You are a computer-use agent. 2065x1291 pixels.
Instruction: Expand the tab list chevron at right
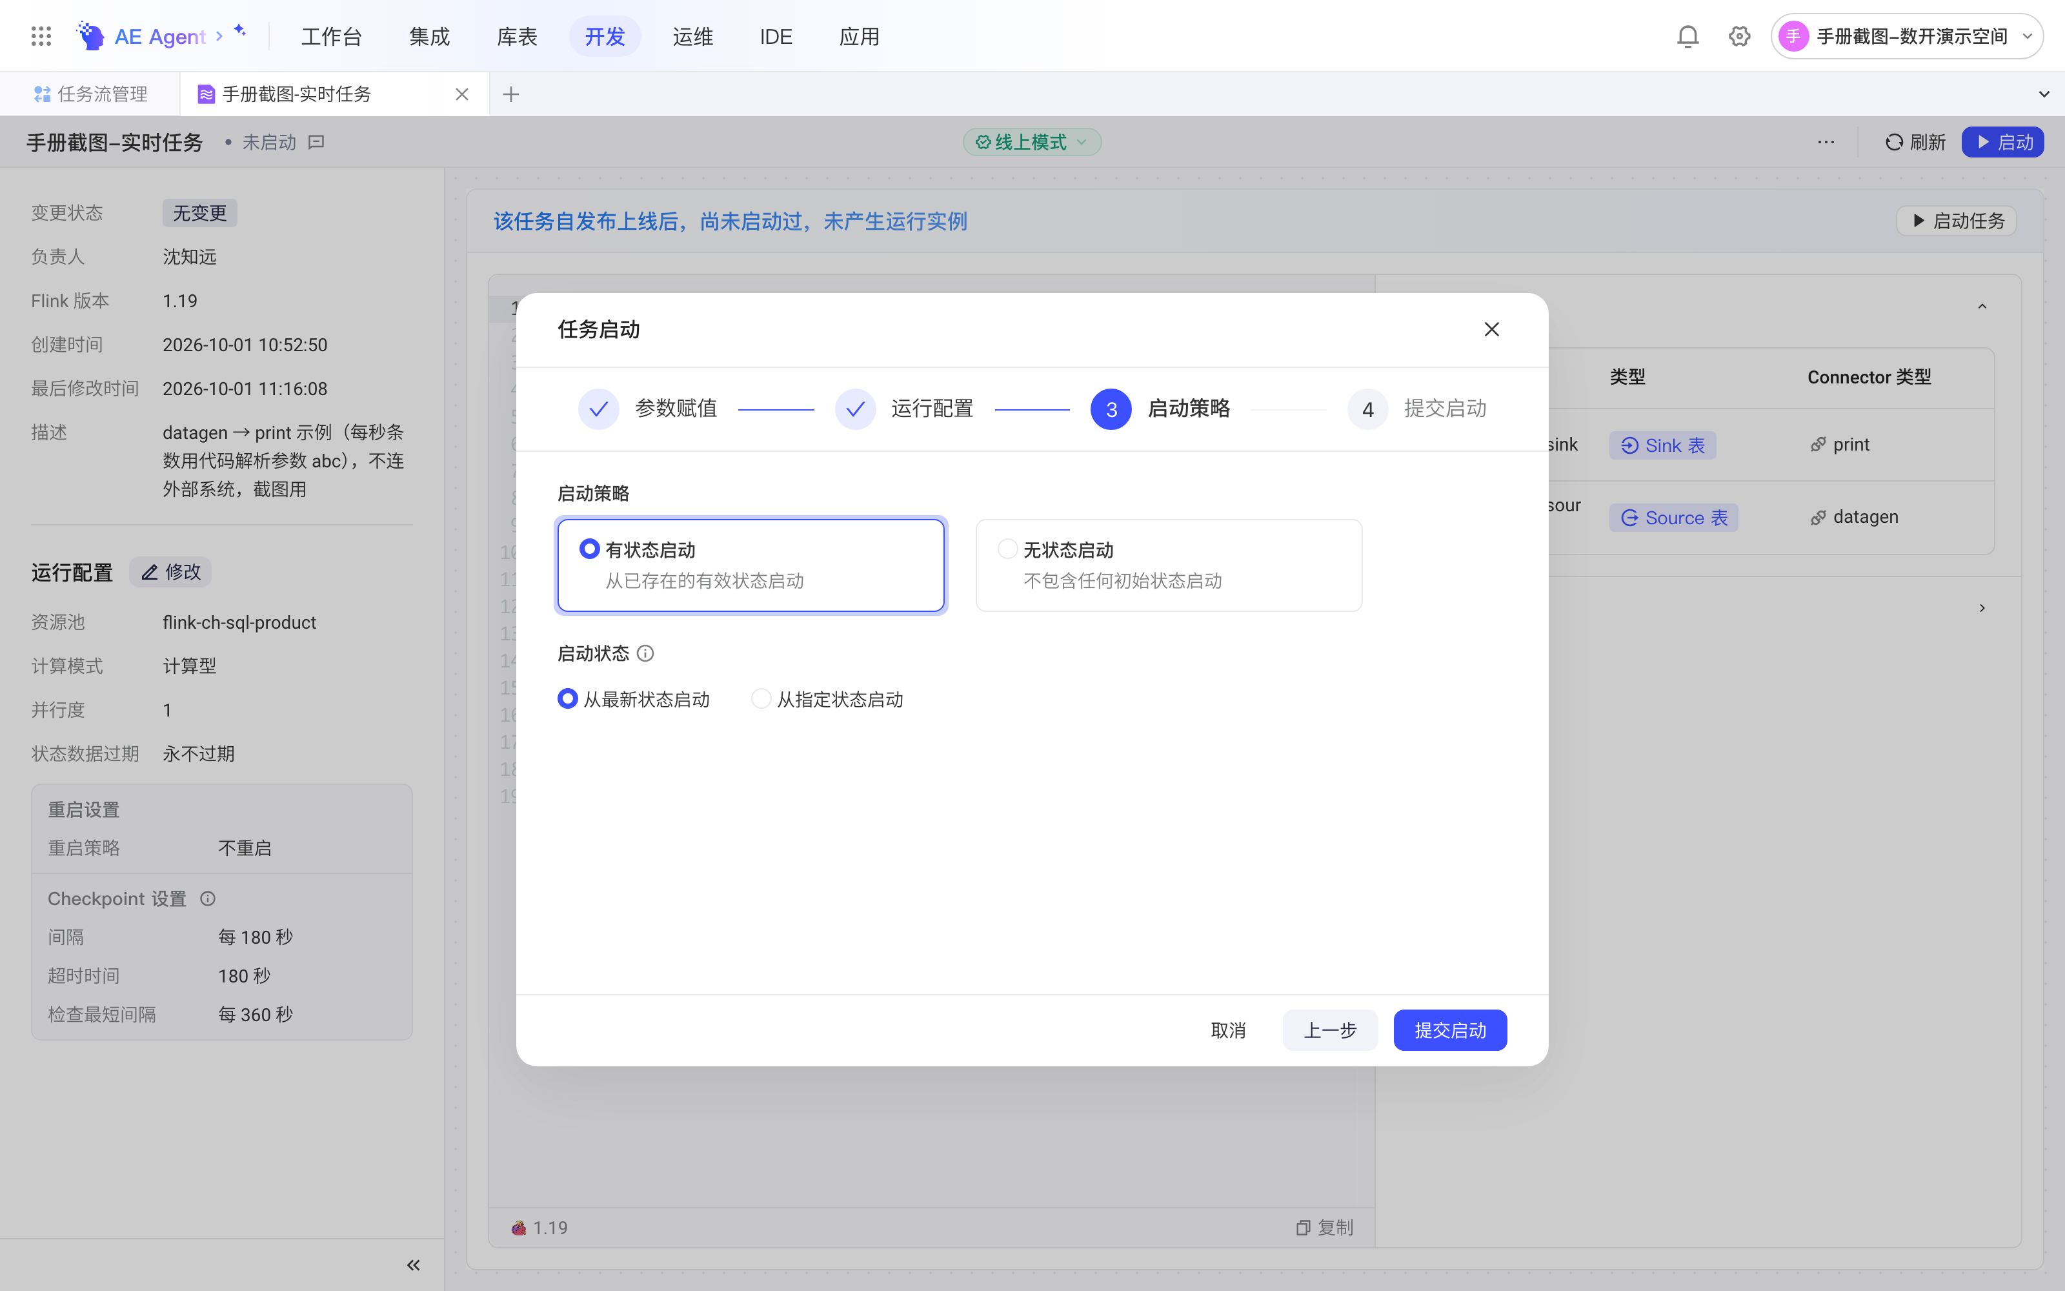pos(2043,94)
